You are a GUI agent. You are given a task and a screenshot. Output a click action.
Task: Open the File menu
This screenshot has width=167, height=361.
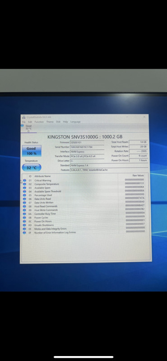click(x=24, y=122)
